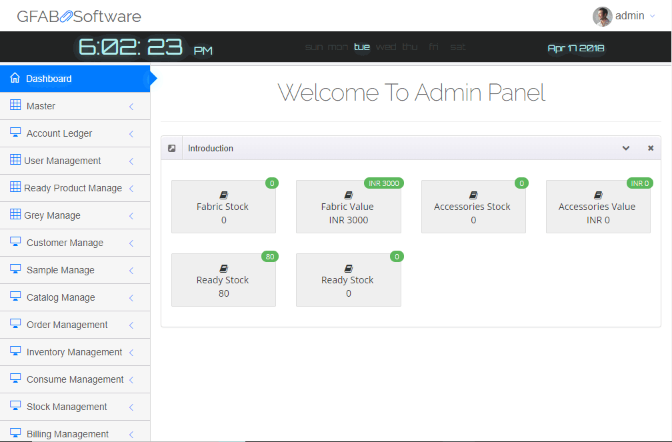Screen dimensions: 672x442
Task: Click the green INR 0 badge
Action: pyautogui.click(x=639, y=183)
